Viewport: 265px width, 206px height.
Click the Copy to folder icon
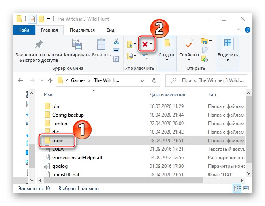[130, 56]
